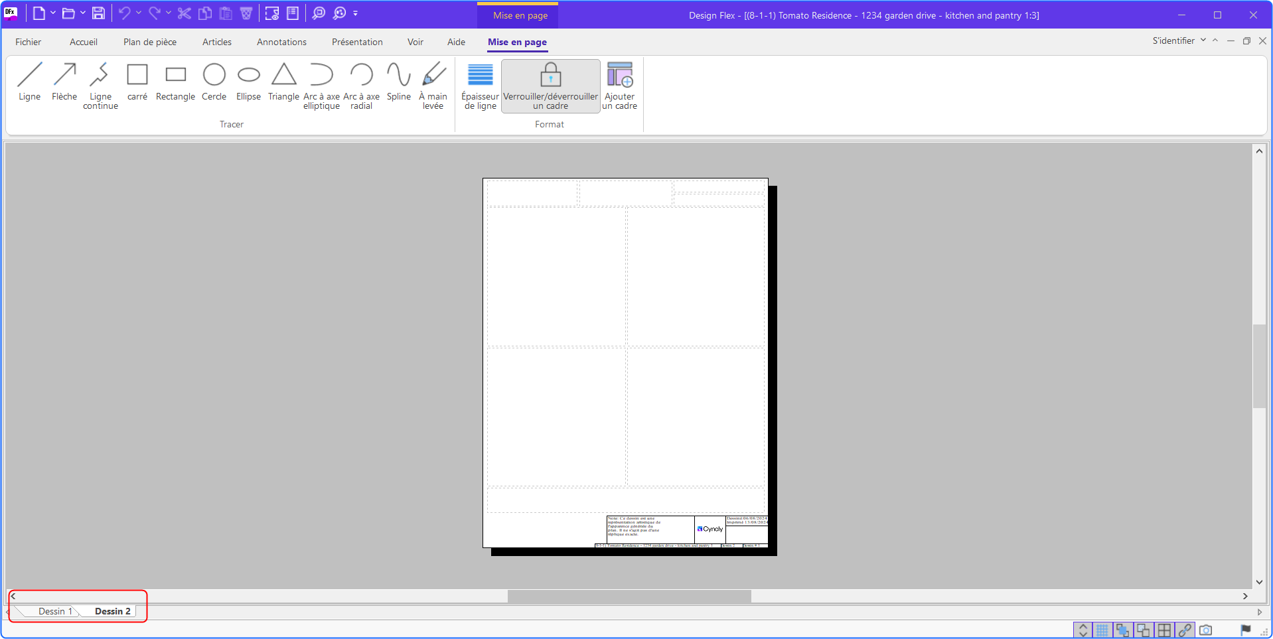Select Arc à axe elliptique tool
Screen dimensions: 1273x639
(x=321, y=86)
